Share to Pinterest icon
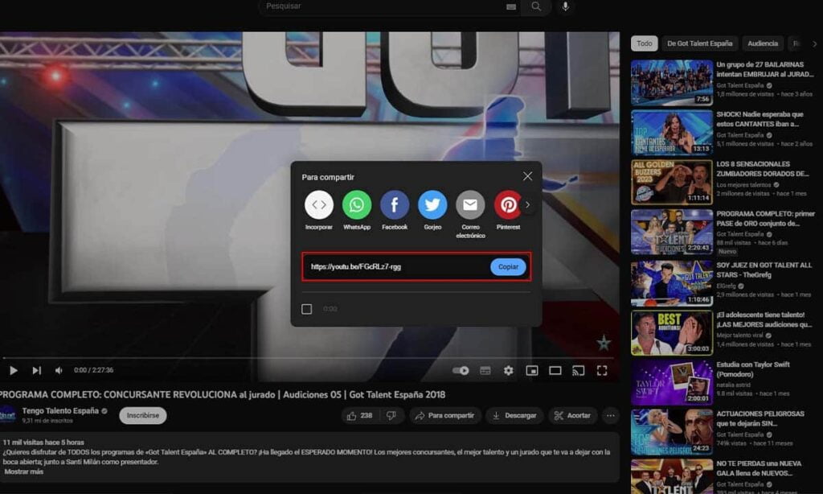The image size is (823, 494). [x=508, y=204]
